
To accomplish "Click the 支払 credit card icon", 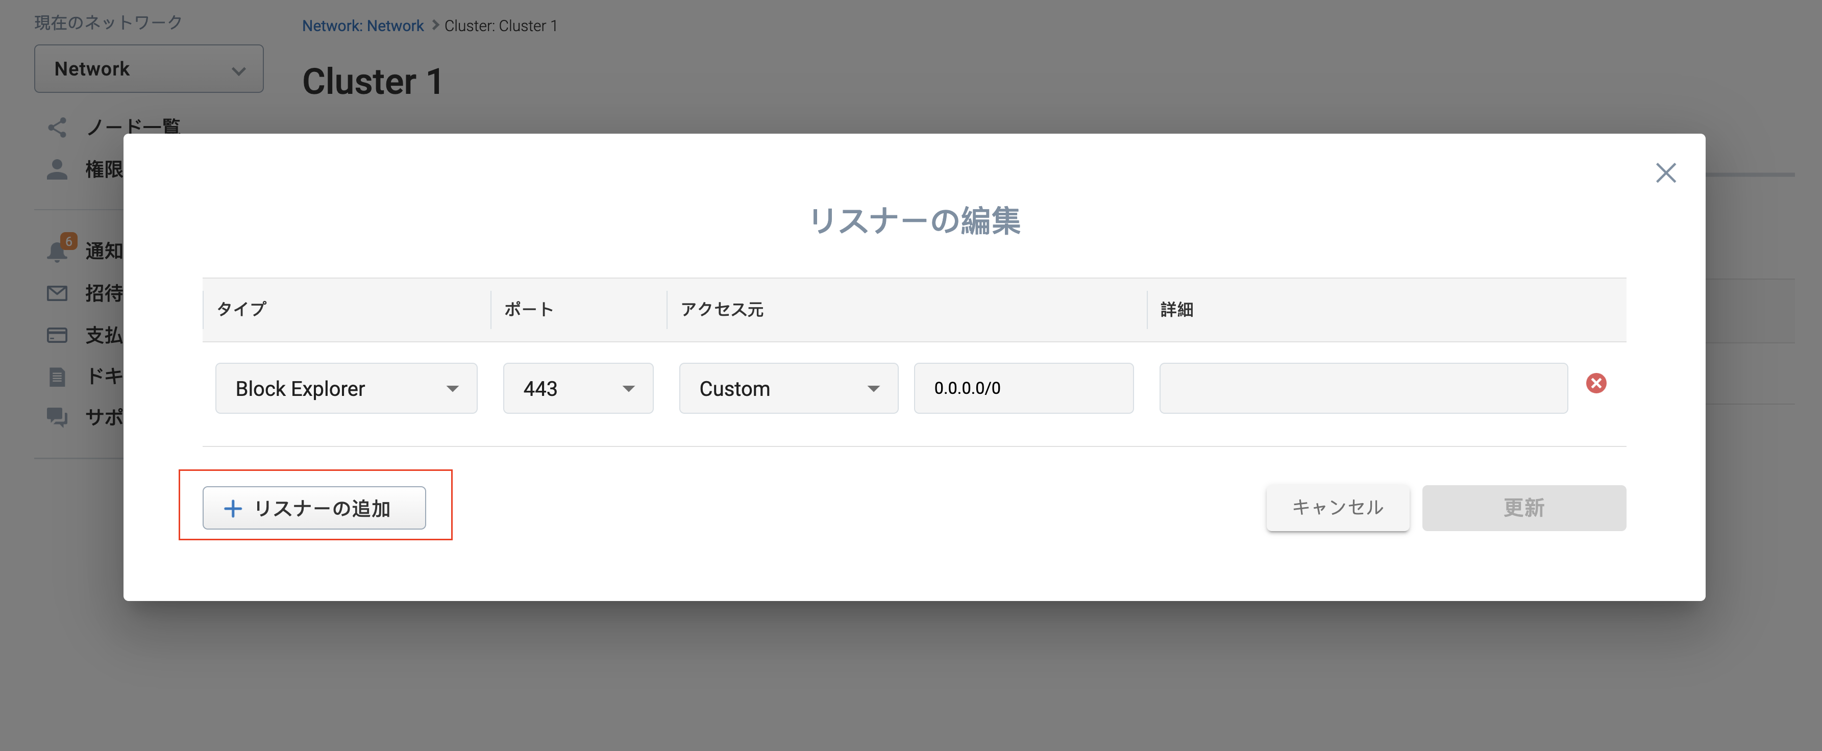I will click(57, 335).
